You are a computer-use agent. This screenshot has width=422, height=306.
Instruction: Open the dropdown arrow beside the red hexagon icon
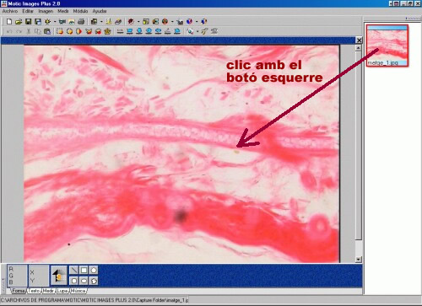pos(138,21)
